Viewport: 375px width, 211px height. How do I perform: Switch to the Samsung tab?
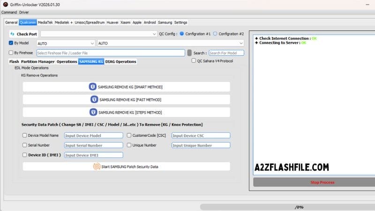click(x=165, y=22)
